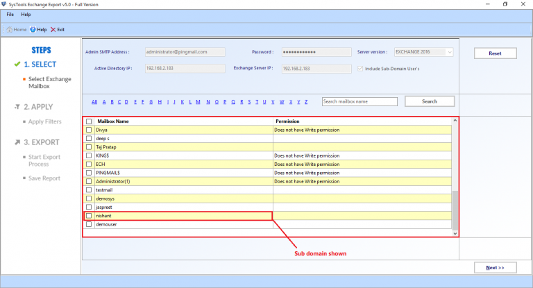Select the 2. APPLY step
This screenshot has height=288, width=533.
click(x=38, y=107)
